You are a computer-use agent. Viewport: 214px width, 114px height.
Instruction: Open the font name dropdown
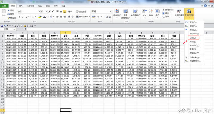tap(39, 12)
